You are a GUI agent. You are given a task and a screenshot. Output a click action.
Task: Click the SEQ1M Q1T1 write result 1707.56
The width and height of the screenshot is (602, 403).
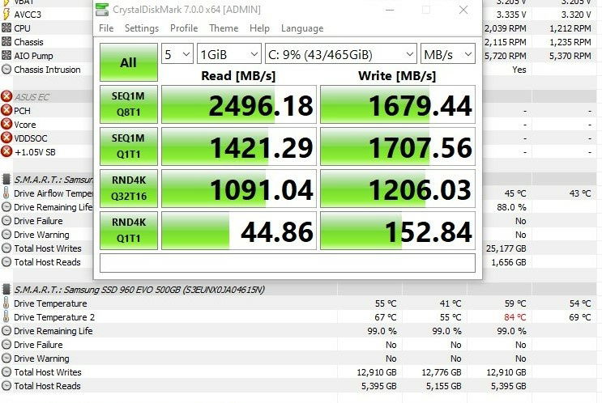398,146
